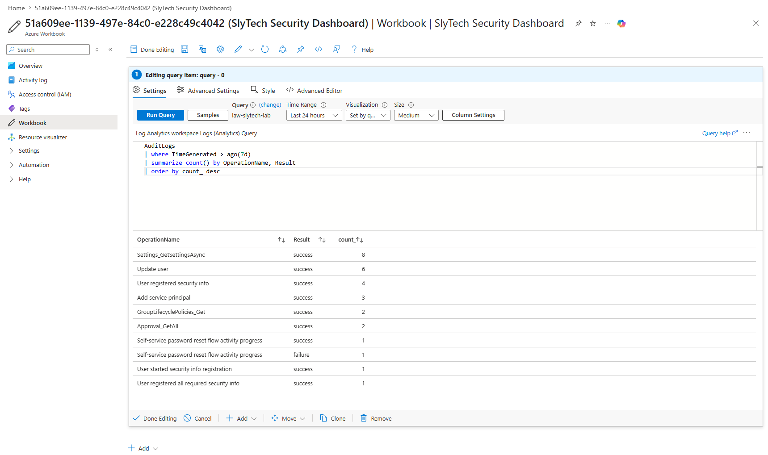Launch the Copilot icon in title bar
The image size is (768, 455).
(621, 24)
